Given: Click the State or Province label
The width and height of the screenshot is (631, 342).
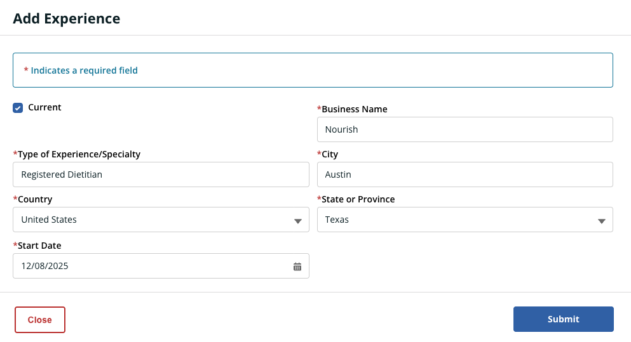Looking at the screenshot, I should point(358,199).
